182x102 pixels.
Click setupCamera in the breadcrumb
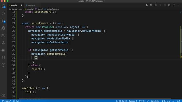point(53,9)
